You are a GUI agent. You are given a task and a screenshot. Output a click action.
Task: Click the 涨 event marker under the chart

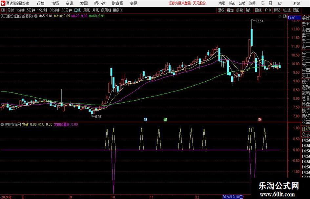click(260, 119)
